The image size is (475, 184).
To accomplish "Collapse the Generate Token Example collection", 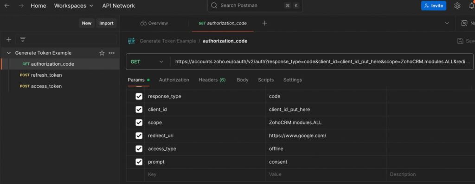I will [8, 53].
